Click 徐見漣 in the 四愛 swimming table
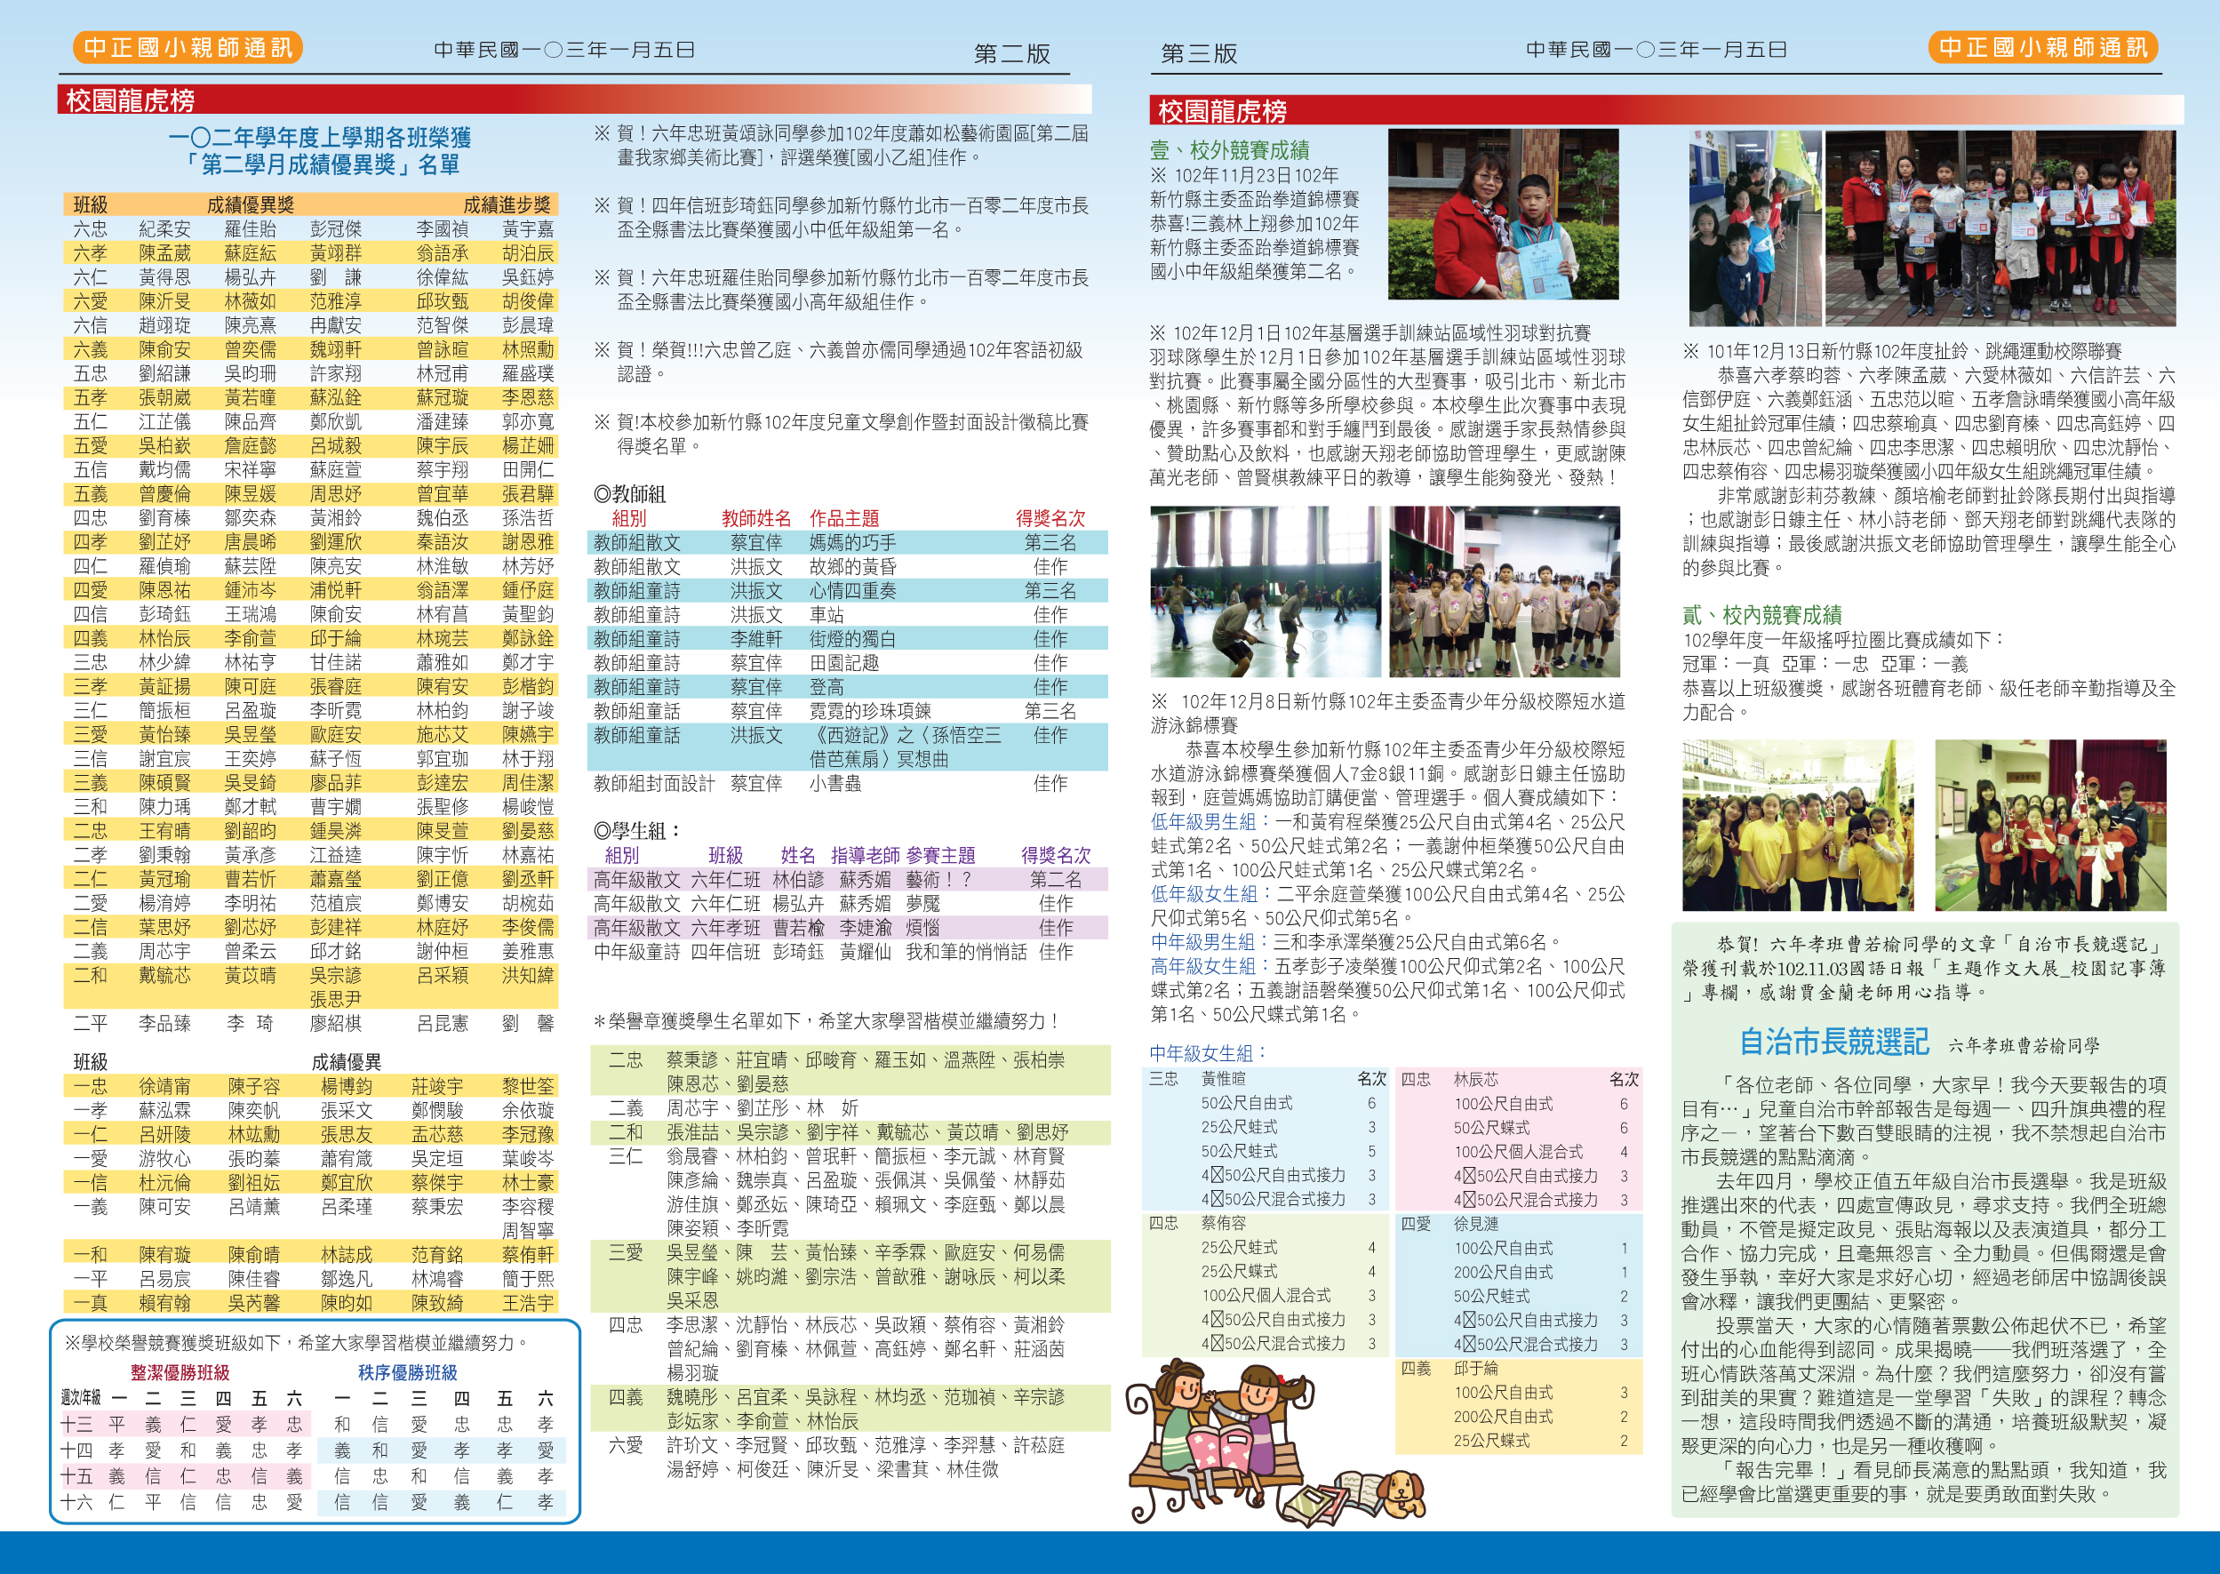 pyautogui.click(x=1476, y=1224)
